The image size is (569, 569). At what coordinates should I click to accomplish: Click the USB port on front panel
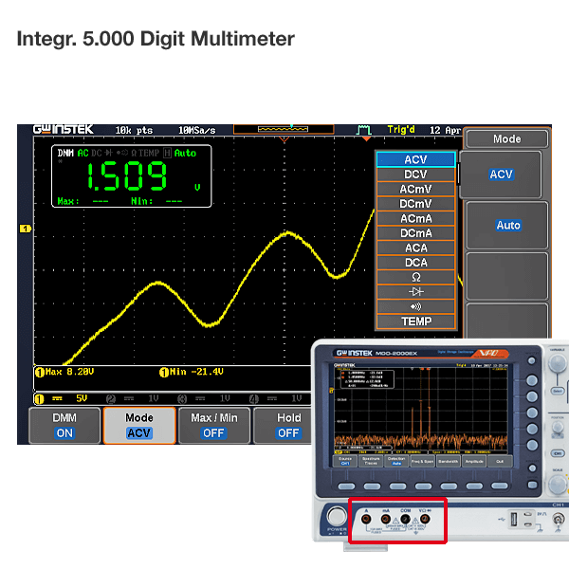click(512, 521)
